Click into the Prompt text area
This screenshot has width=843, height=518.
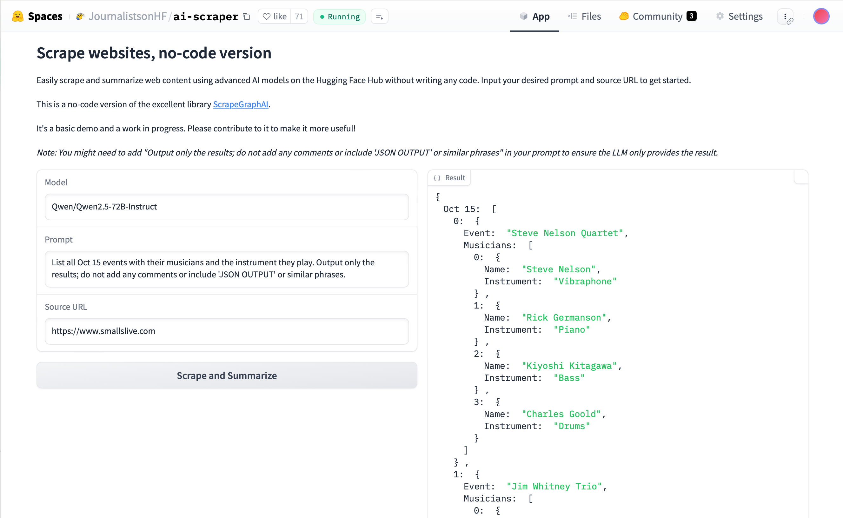[227, 269]
